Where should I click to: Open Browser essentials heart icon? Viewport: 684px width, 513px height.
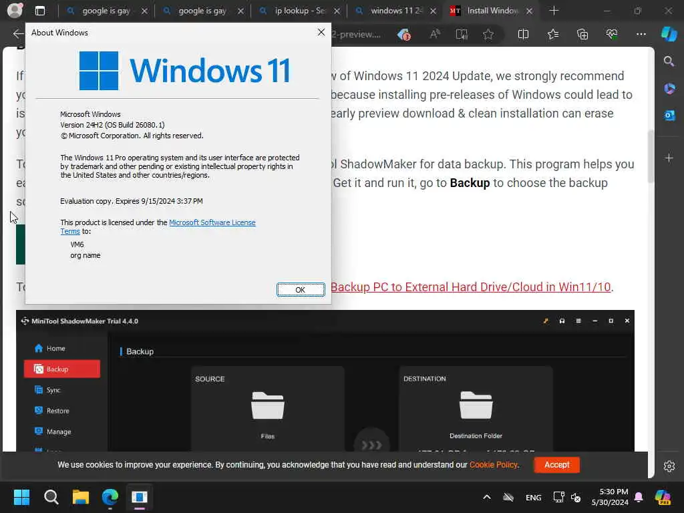pos(612,34)
